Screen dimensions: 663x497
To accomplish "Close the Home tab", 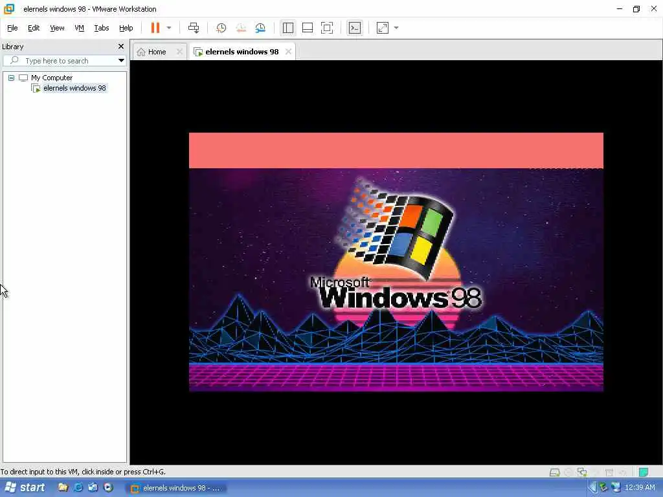I will 179,52.
